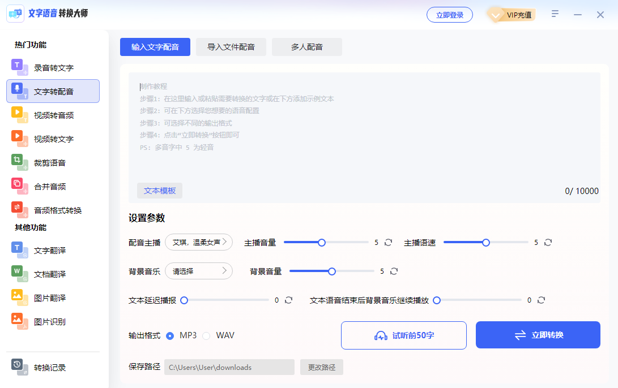Viewport: 618px width, 388px height.
Task: Open the 多人配音 tab
Action: 307,47
